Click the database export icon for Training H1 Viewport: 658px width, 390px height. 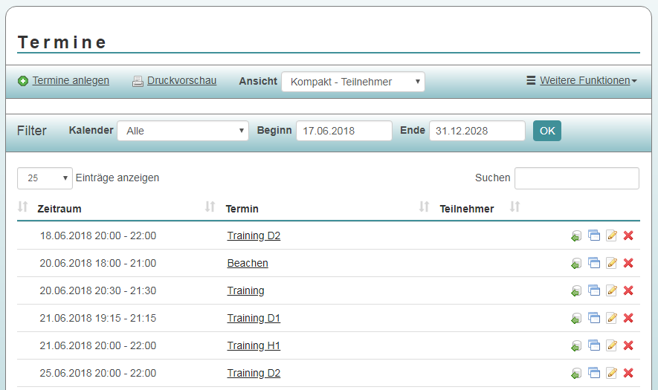pyautogui.click(x=576, y=345)
